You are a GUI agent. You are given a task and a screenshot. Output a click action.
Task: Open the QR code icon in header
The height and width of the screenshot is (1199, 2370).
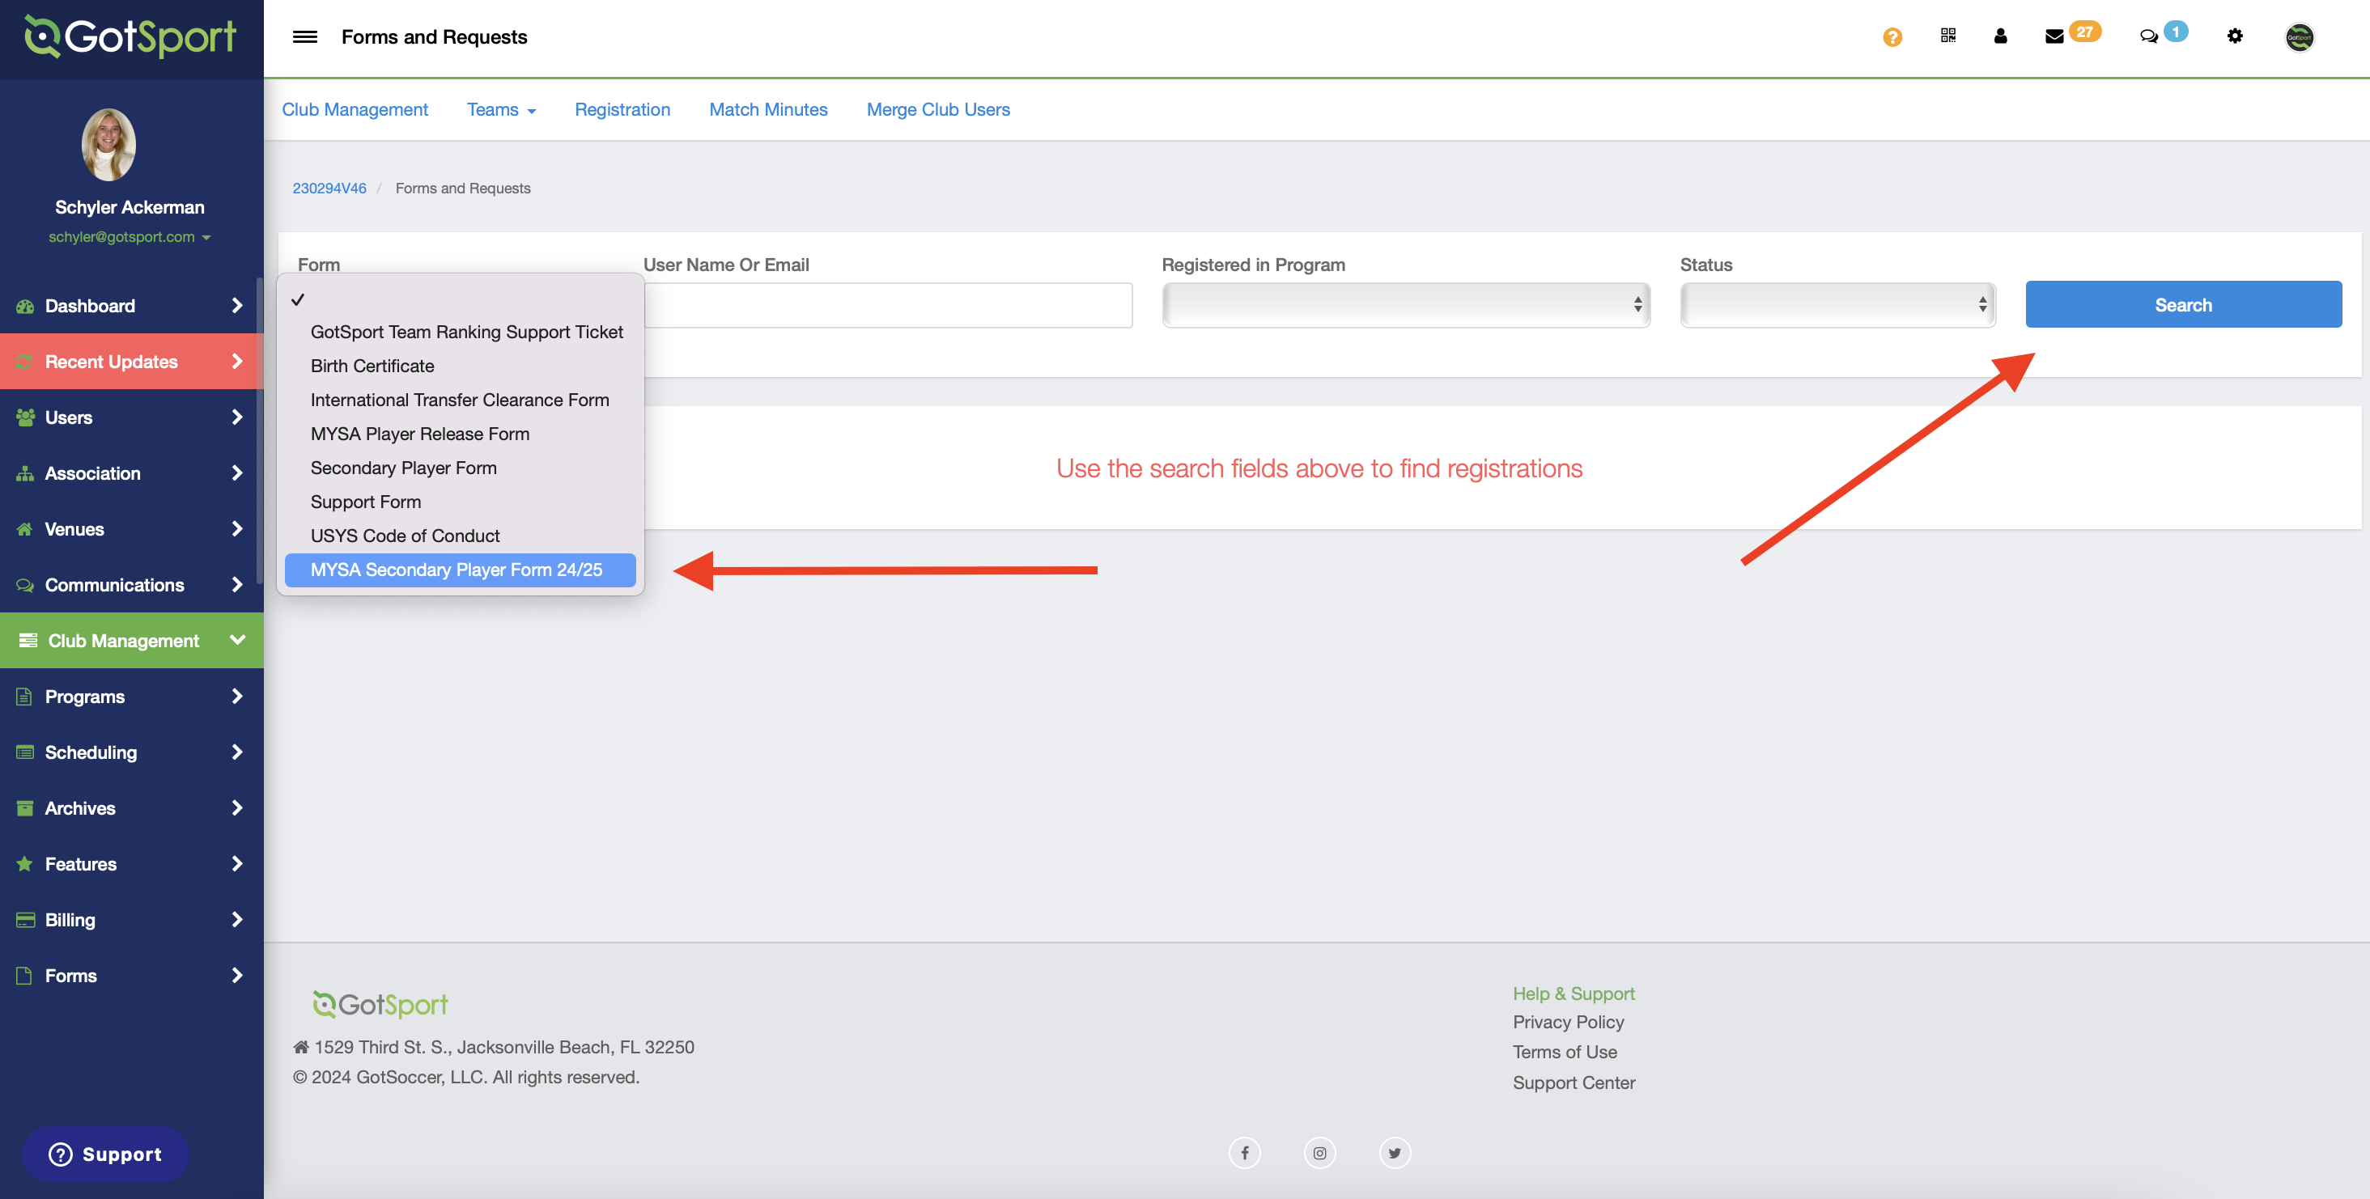click(1947, 35)
